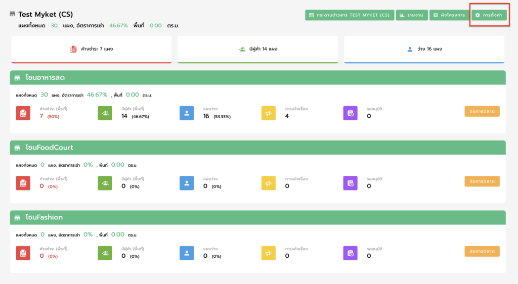Click red overdue icon in โซนFoodCourt

coord(23,183)
